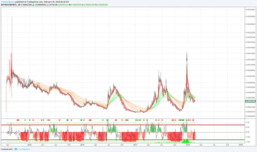
Task: Click the 0.00030000 price axis label
Action: click(250, 16)
